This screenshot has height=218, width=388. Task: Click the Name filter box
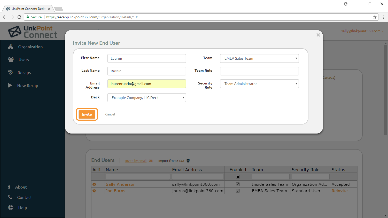click(x=138, y=177)
